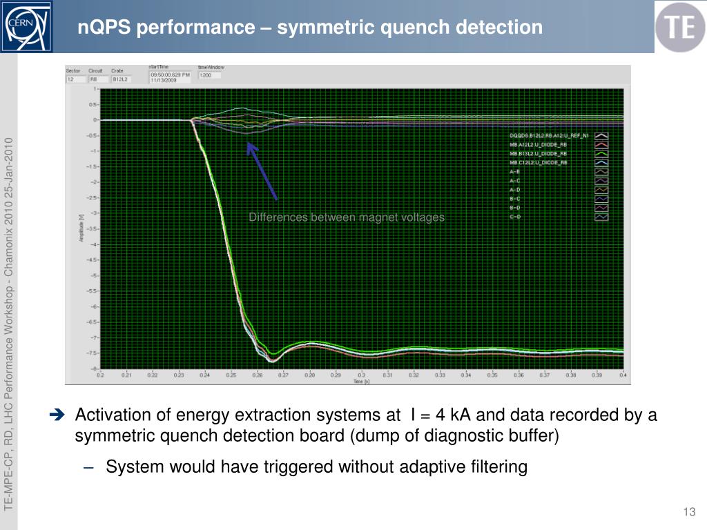Click the blue arrow pointing at voltage differences
The image size is (707, 530).
coord(262,170)
